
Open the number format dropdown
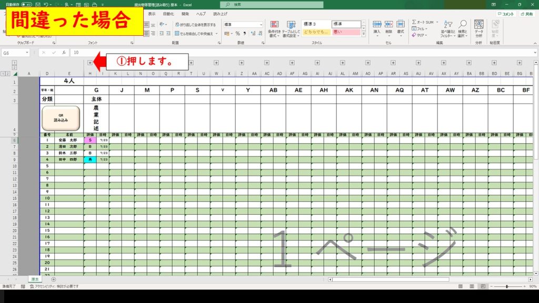pyautogui.click(x=260, y=25)
